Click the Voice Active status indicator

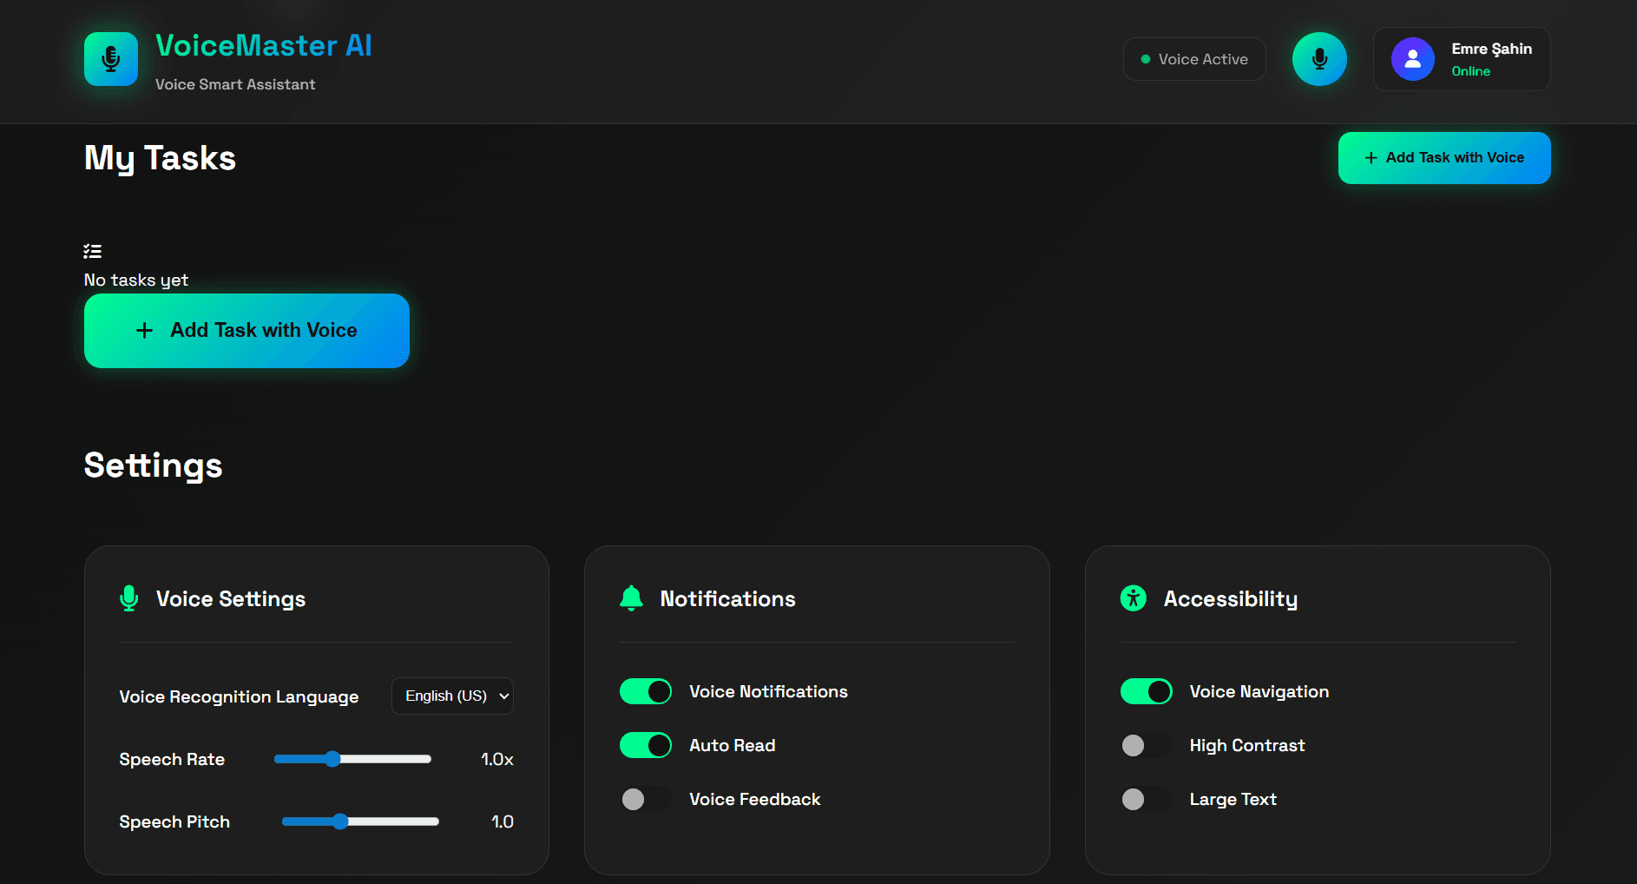(x=1194, y=59)
